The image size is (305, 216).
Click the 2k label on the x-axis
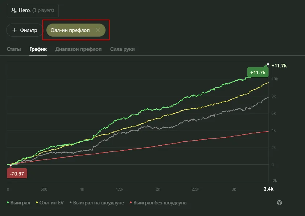click(157, 189)
